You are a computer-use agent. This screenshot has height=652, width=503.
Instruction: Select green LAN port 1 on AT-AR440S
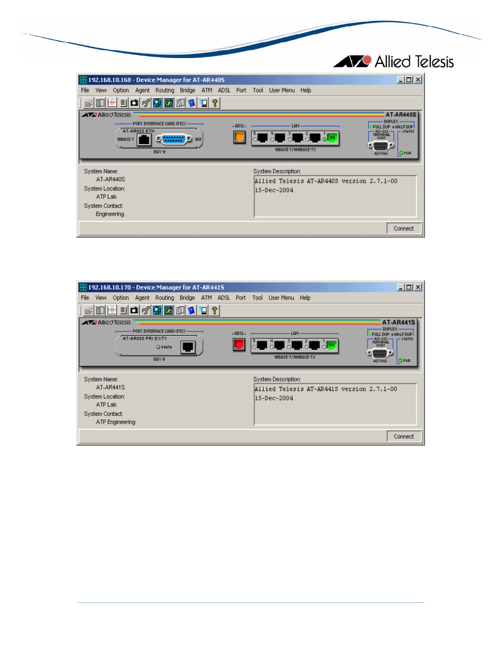(332, 138)
